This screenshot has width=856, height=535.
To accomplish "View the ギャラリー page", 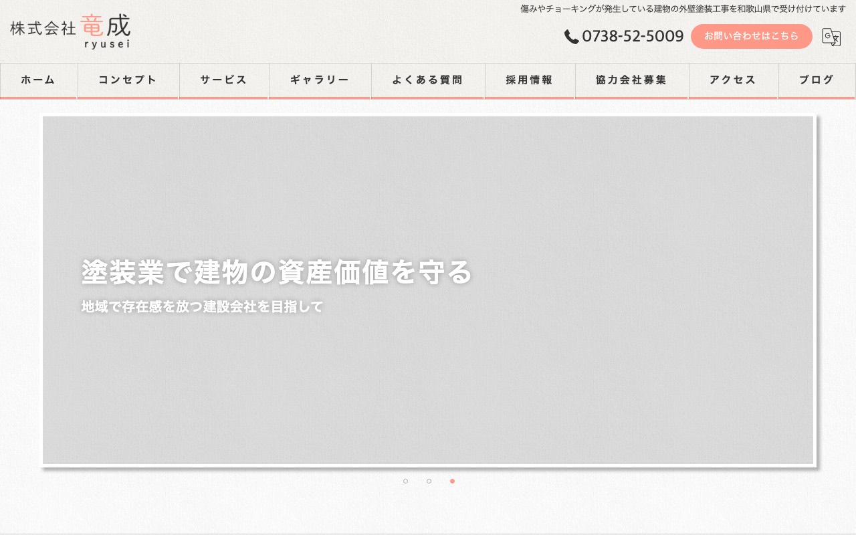I will coord(320,80).
